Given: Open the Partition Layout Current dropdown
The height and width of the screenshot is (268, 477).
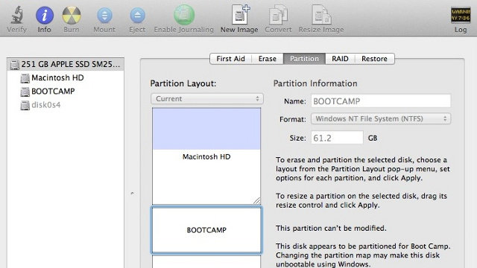Looking at the screenshot, I should pos(207,99).
